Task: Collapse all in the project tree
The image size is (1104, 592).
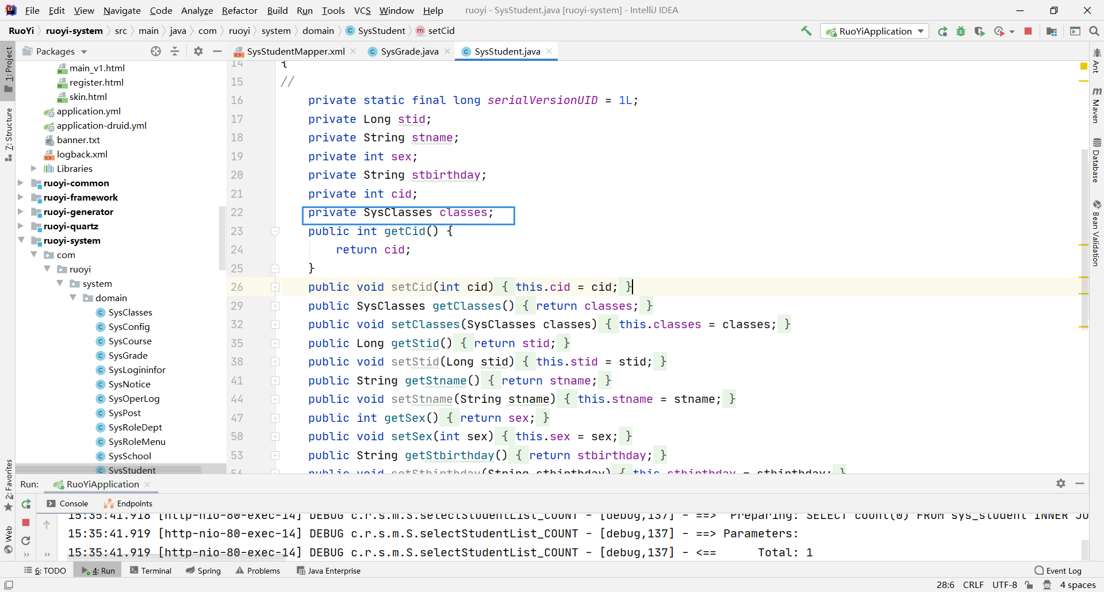Action: point(175,52)
